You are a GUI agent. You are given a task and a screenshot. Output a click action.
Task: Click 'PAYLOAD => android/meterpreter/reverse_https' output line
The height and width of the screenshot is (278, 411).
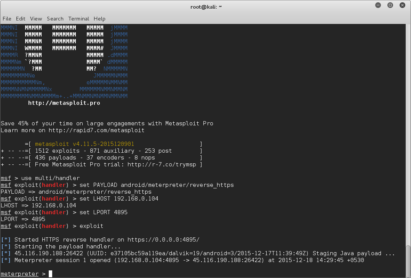point(76,192)
